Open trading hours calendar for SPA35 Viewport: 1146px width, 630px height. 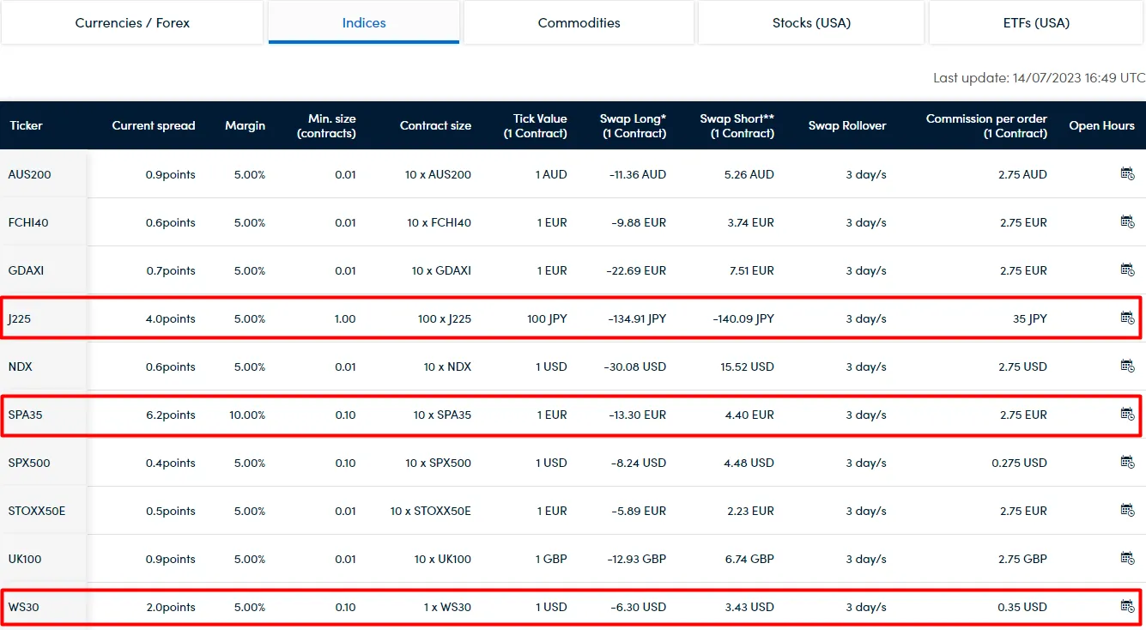point(1127,414)
